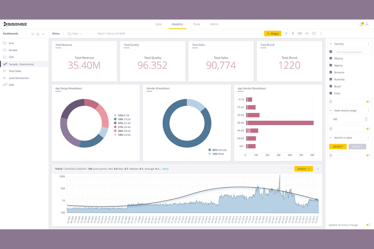Click the notifications bell icon
The width and height of the screenshot is (374, 249).
pos(361,24)
